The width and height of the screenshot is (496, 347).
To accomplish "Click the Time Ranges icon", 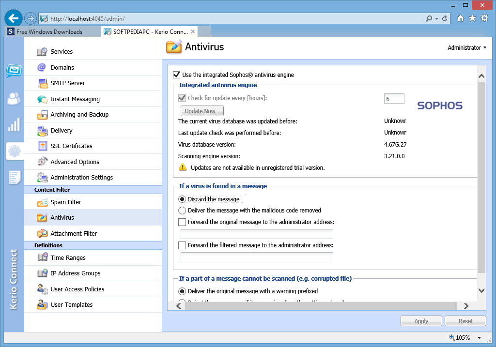I will pos(43,257).
